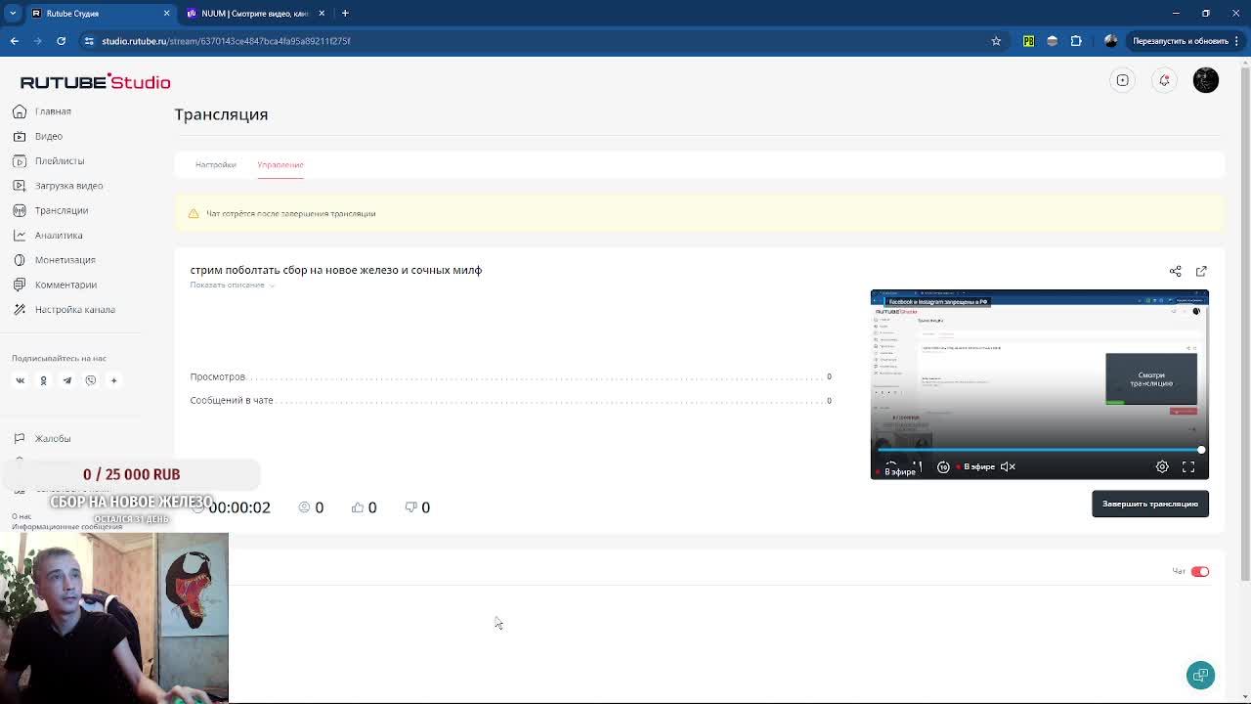This screenshot has width=1251, height=704.
Task: Switch to the NUUM browser tab
Action: [255, 14]
